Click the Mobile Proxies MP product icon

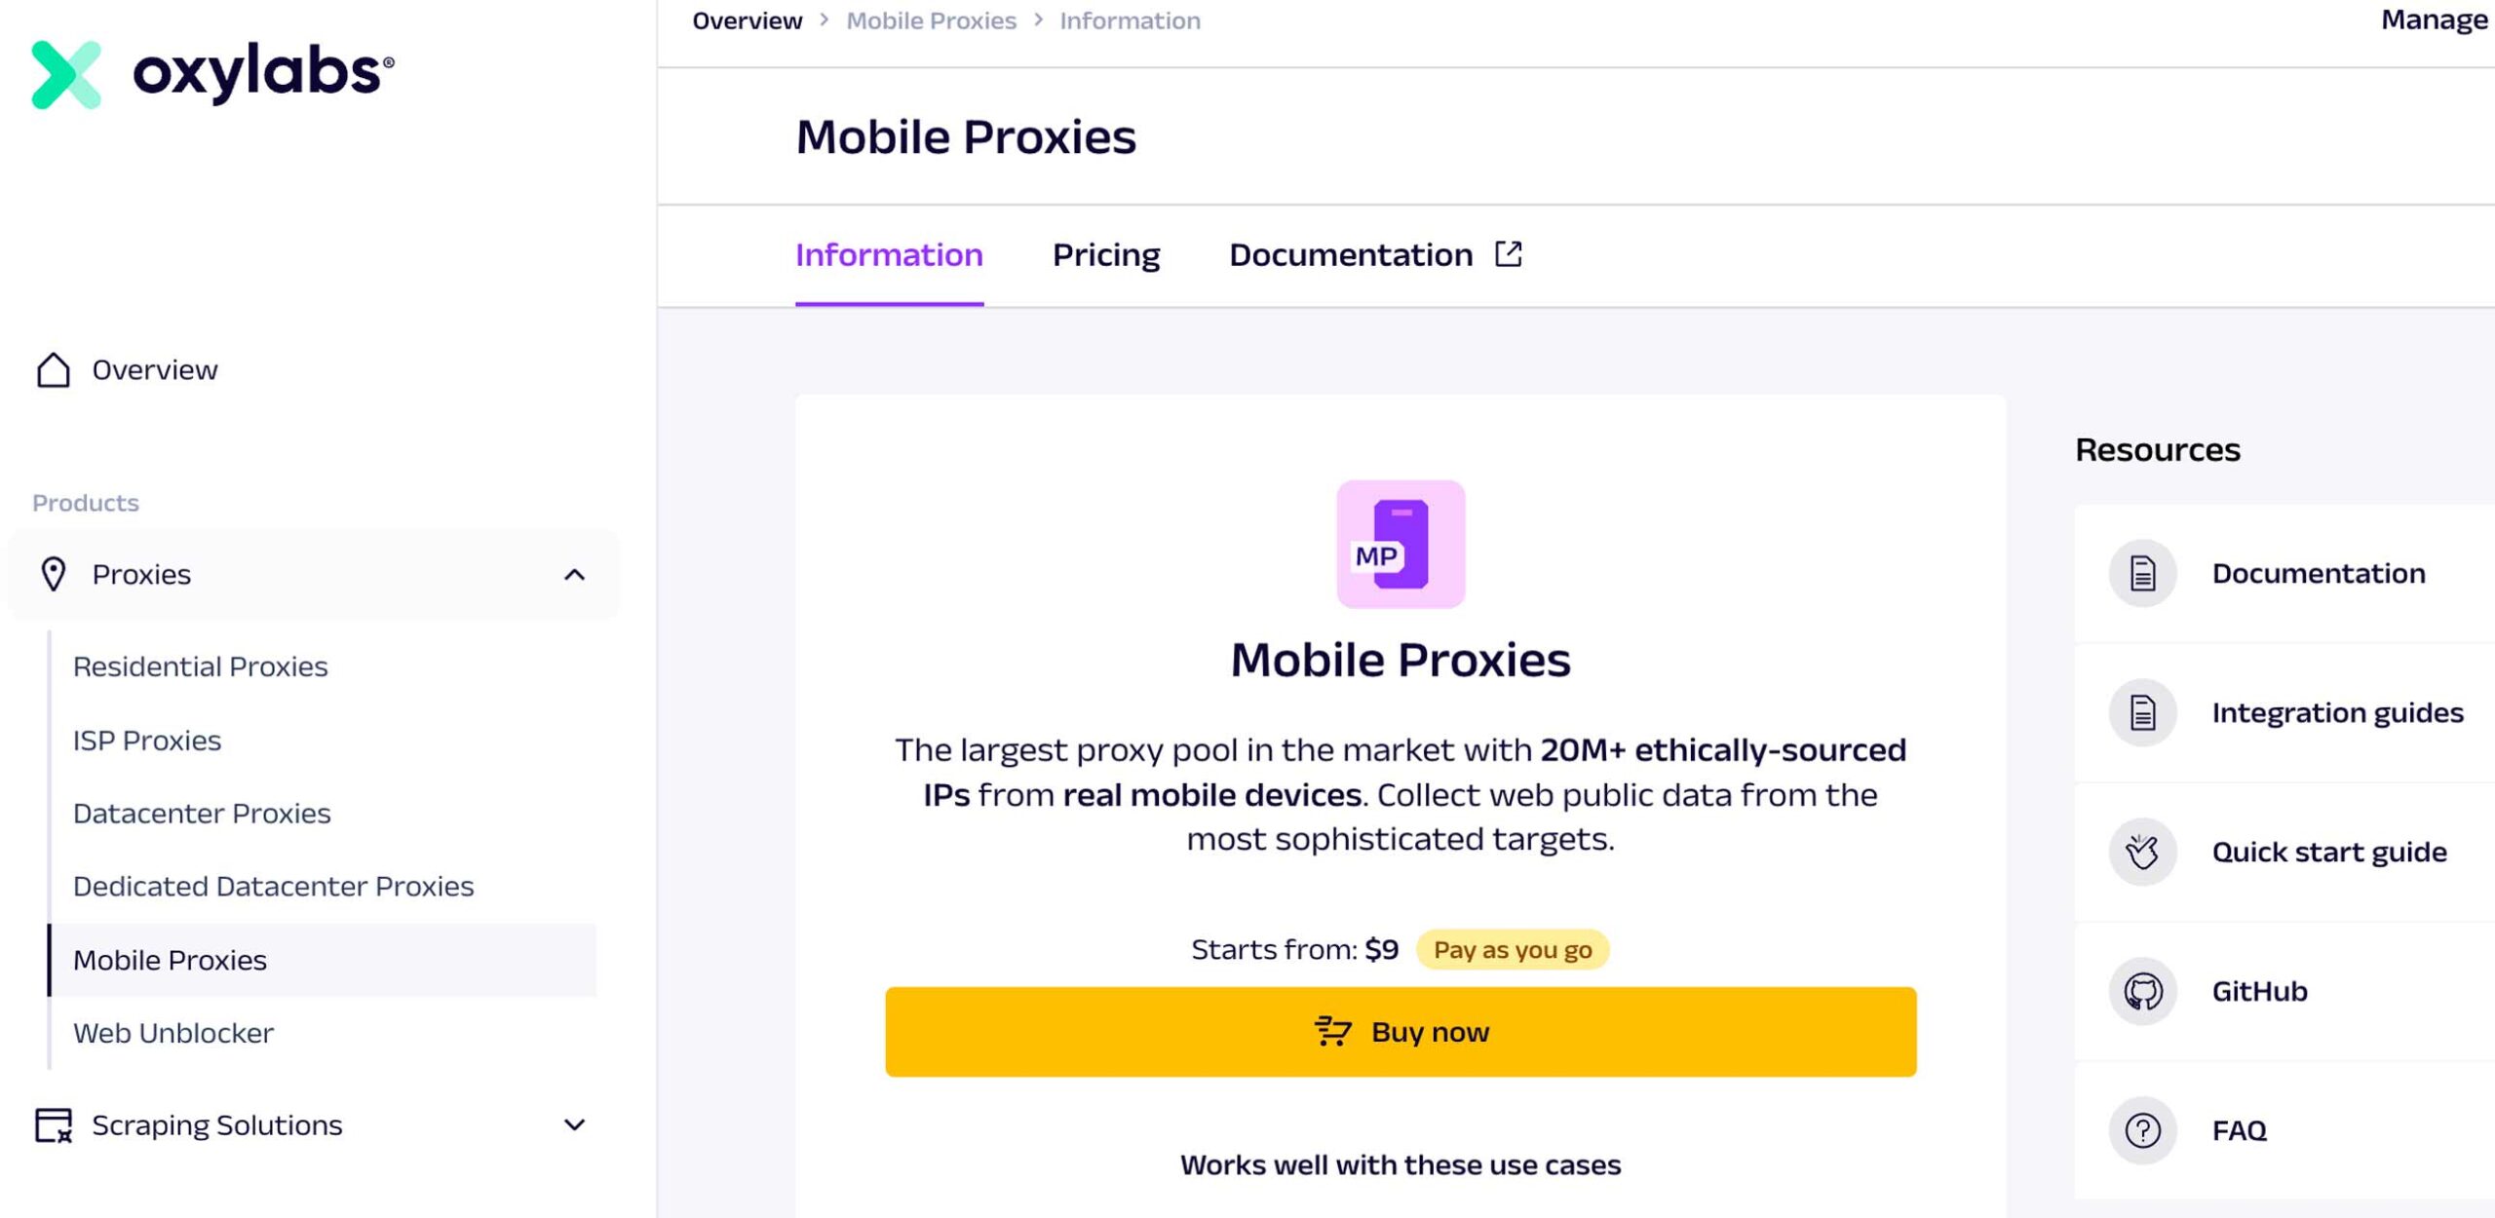(x=1400, y=544)
